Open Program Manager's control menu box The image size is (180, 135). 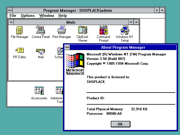point(10,10)
